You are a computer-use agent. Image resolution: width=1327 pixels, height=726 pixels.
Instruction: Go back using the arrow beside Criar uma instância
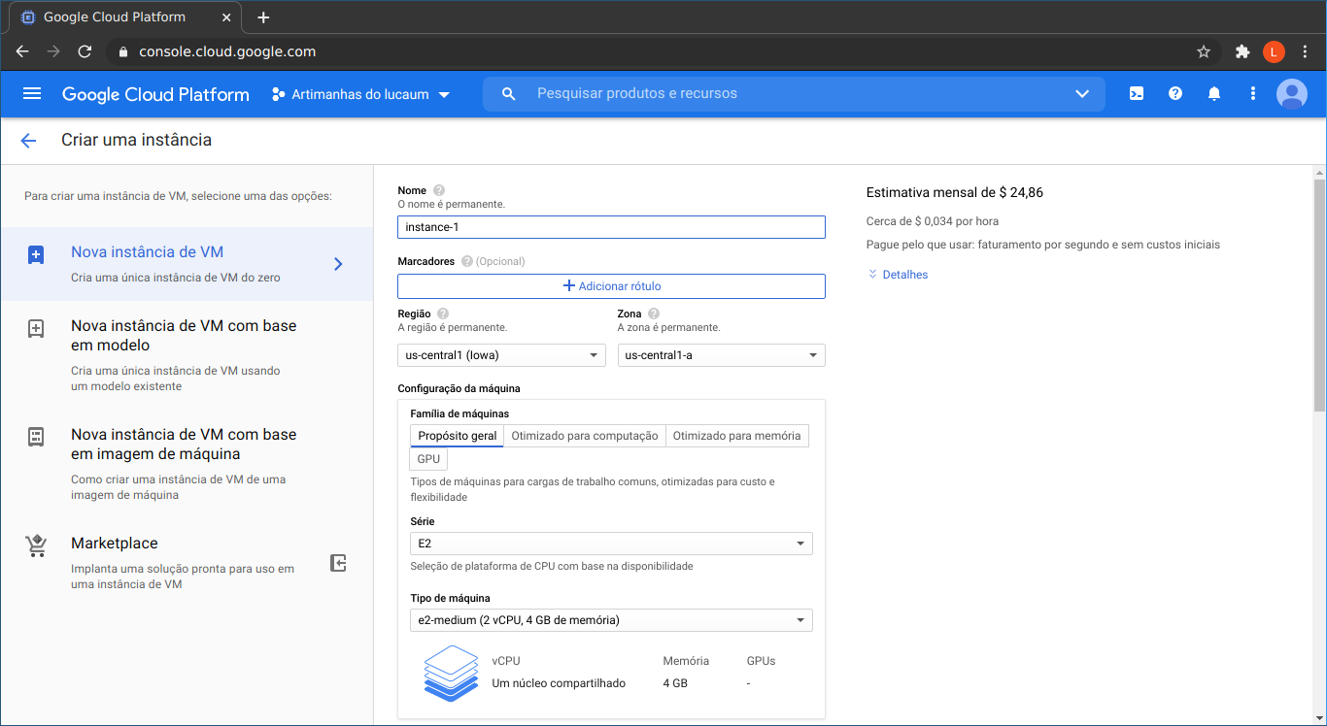tap(28, 141)
